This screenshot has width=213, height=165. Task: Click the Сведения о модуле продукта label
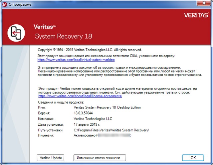[61, 102]
